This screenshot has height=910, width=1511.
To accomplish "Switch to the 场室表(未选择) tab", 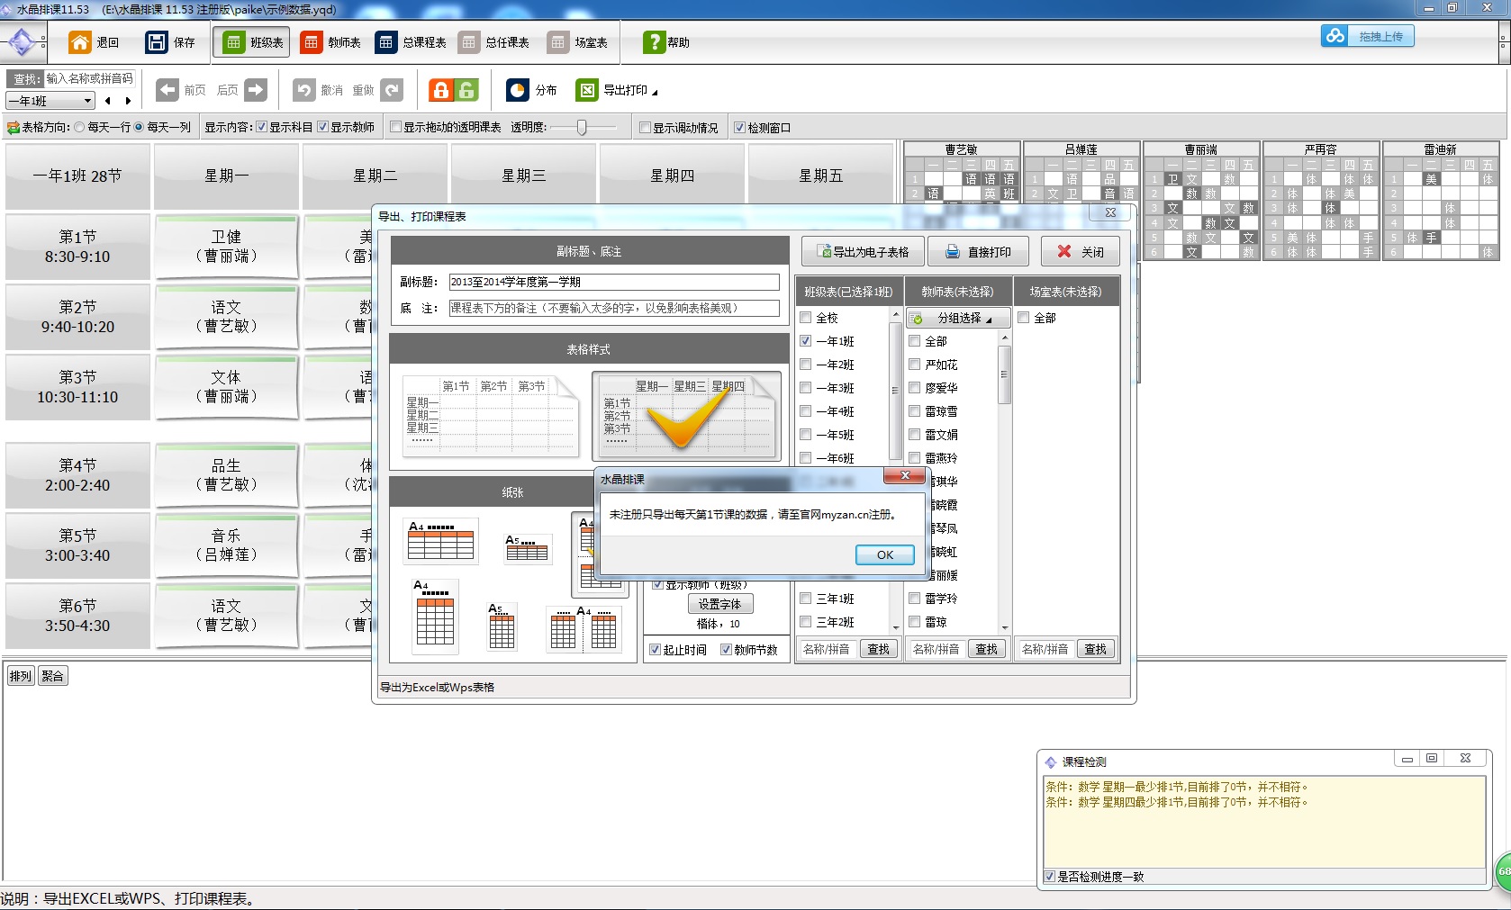I will coord(1065,292).
